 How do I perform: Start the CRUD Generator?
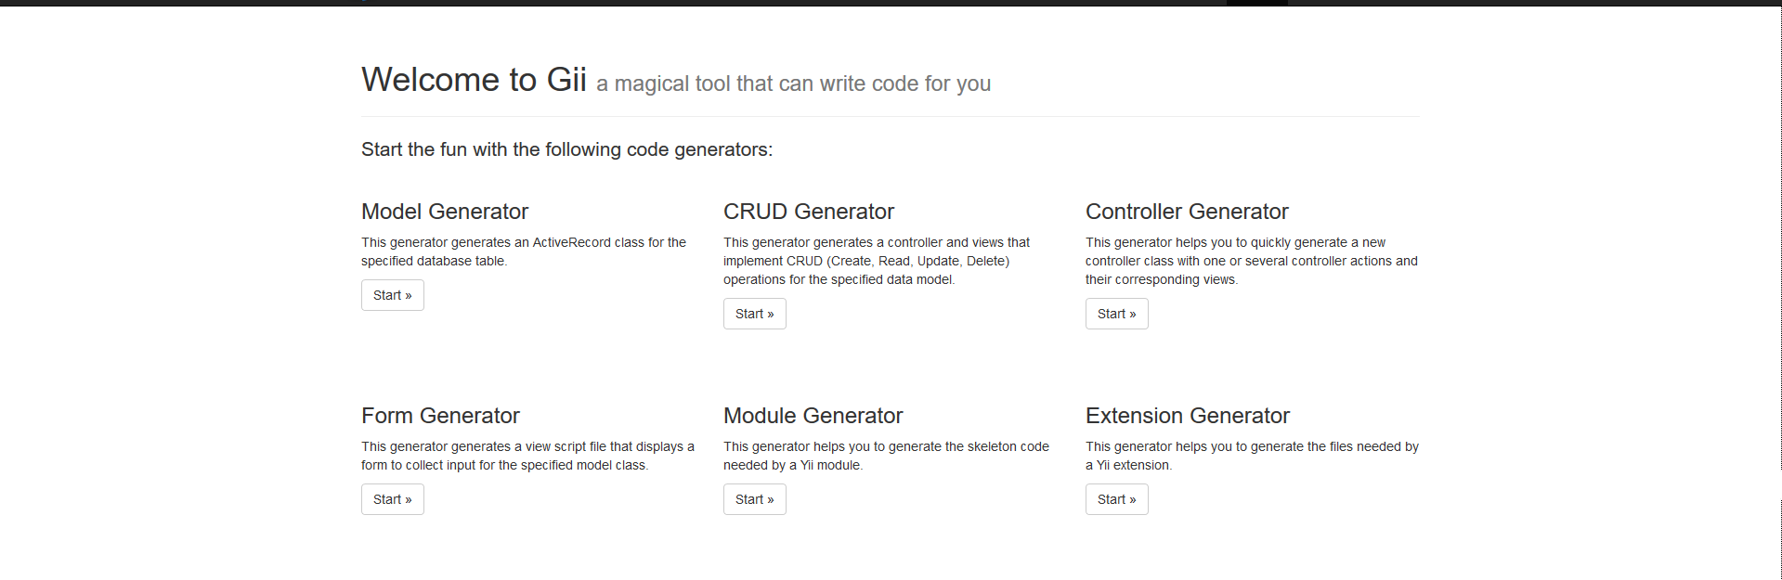(755, 314)
